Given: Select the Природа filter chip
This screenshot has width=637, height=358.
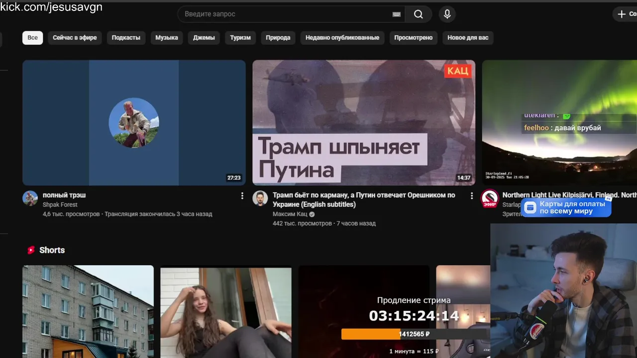Looking at the screenshot, I should [278, 38].
